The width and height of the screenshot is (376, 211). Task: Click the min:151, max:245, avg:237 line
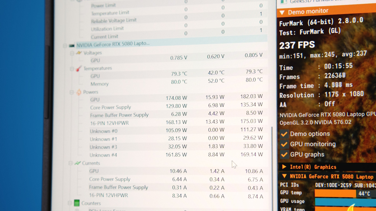323,55
